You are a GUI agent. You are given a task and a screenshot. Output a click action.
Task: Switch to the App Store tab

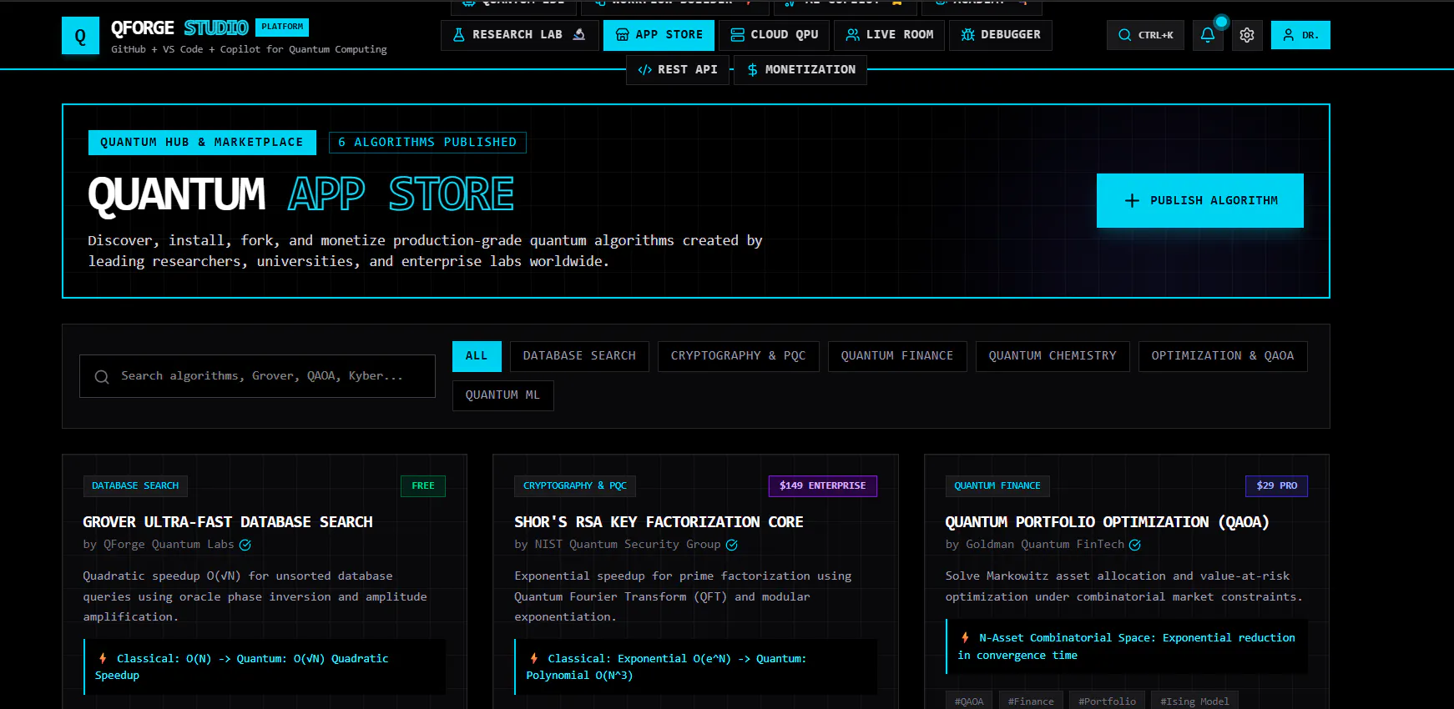coord(659,35)
